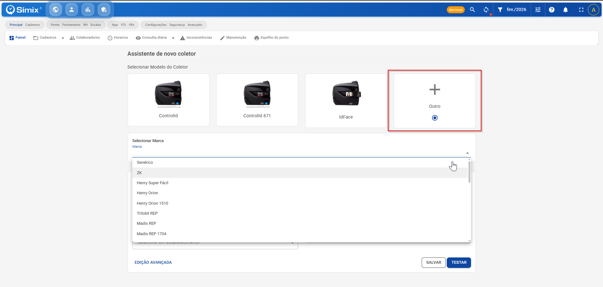This screenshot has width=603, height=287.
Task: Select the Outro radio button
Action: click(435, 118)
